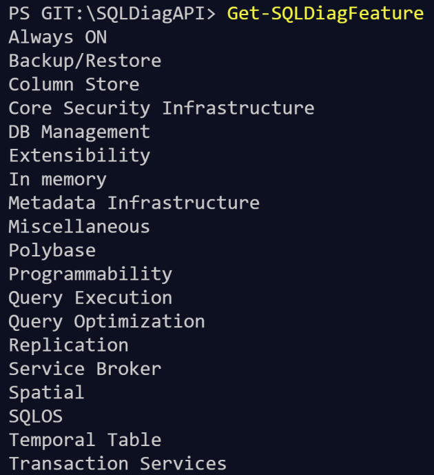Image resolution: width=434 pixels, height=475 pixels.
Task: Click the In memory line
Action: [57, 179]
